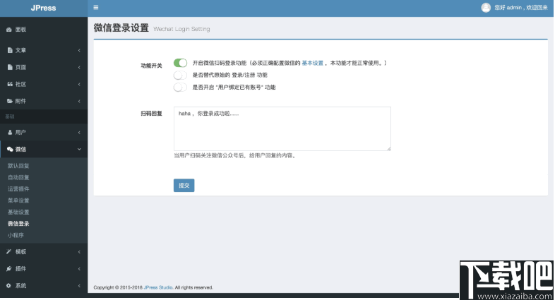Enable 用户绑定已有账号 toggle
This screenshot has width=555, height=300.
coord(180,87)
